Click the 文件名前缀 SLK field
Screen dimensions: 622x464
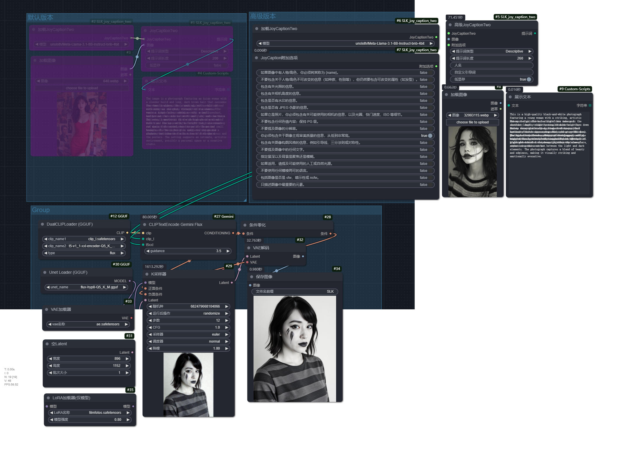pyautogui.click(x=295, y=292)
